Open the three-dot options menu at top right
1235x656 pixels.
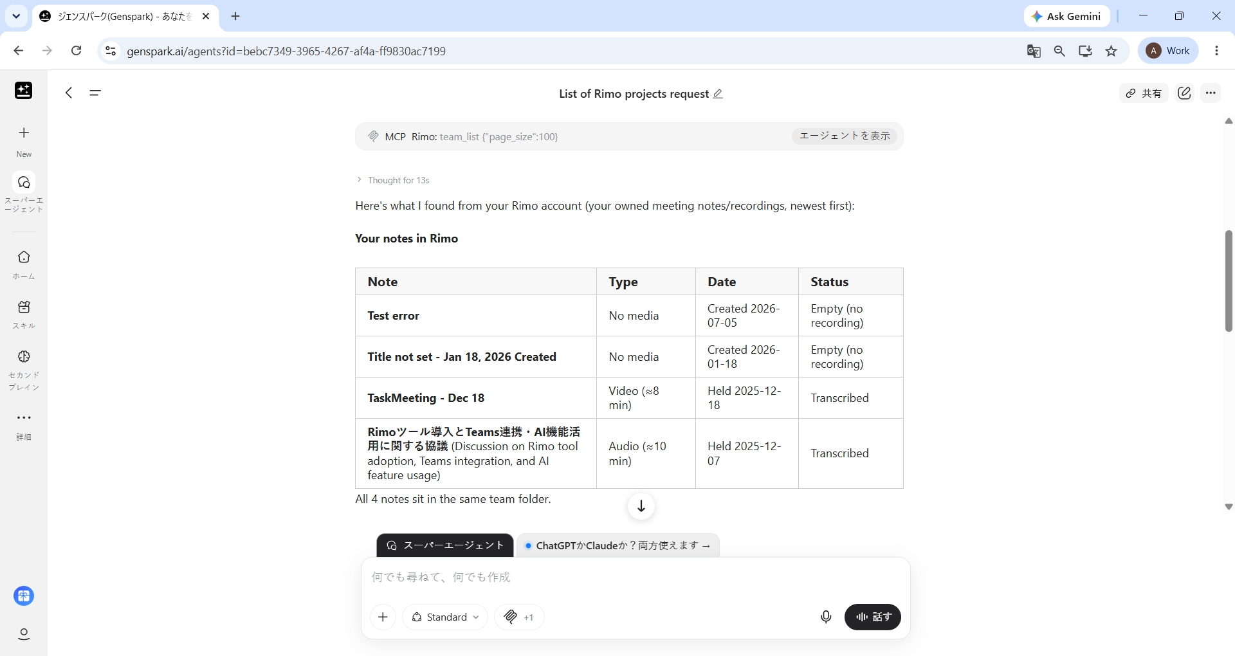click(1211, 93)
